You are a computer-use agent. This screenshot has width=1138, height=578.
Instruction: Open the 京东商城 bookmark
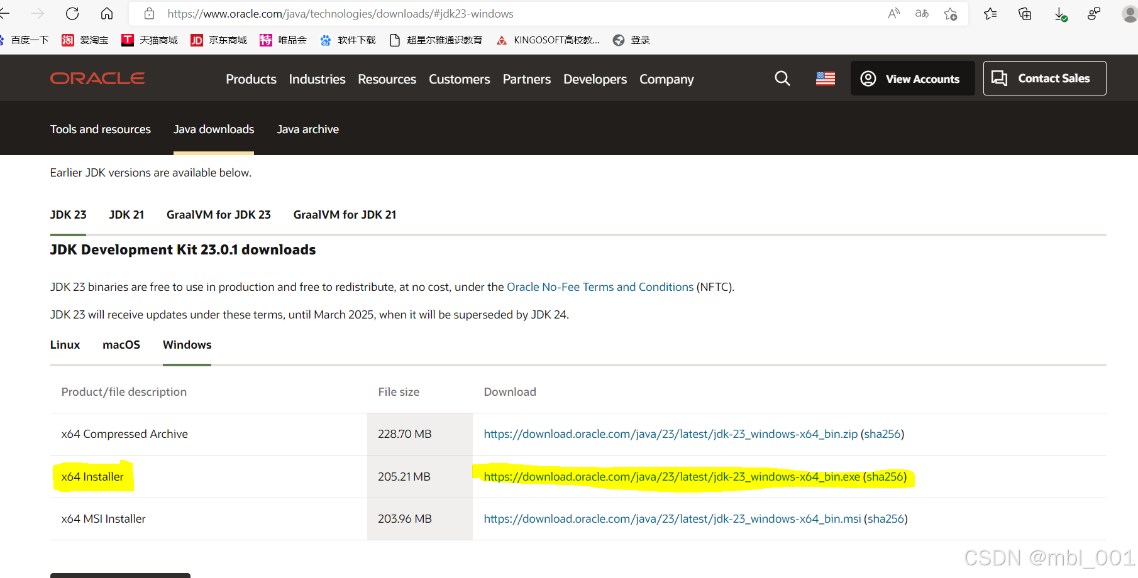coord(219,40)
